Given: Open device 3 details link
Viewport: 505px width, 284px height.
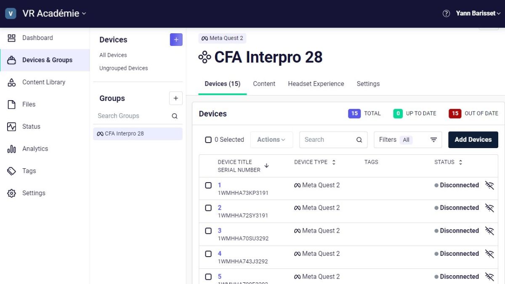Looking at the screenshot, I should pyautogui.click(x=220, y=231).
